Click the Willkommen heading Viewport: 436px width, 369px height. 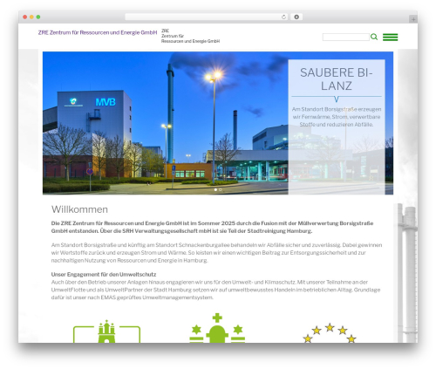[79, 209]
